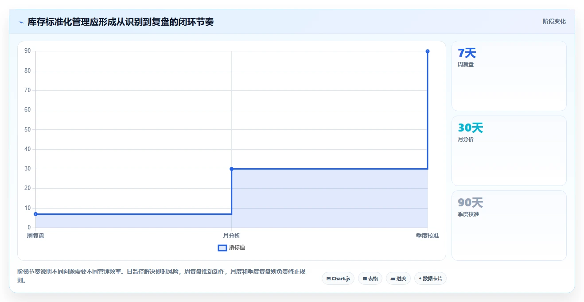This screenshot has width=584, height=302.
Task: Click the data point at 周复盘
Action: pyautogui.click(x=35, y=214)
